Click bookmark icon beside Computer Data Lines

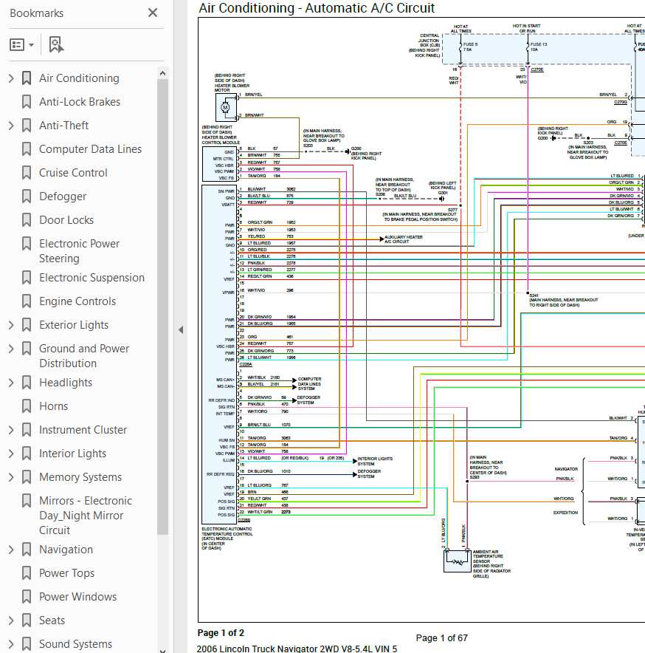coord(27,149)
